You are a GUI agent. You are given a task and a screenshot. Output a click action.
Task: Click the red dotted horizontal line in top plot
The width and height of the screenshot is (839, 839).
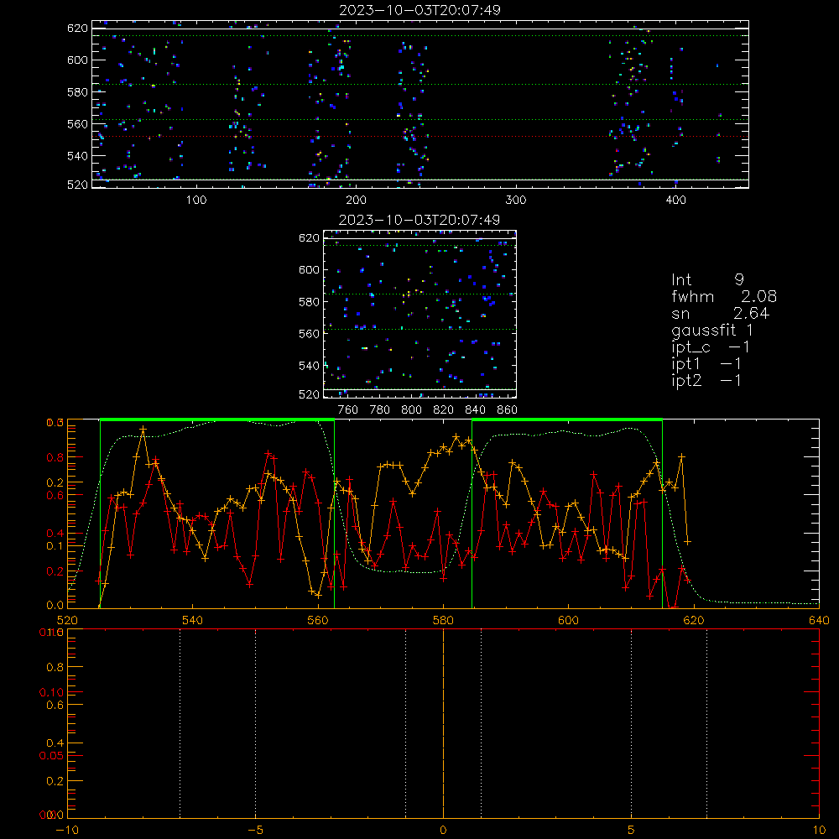point(420,137)
